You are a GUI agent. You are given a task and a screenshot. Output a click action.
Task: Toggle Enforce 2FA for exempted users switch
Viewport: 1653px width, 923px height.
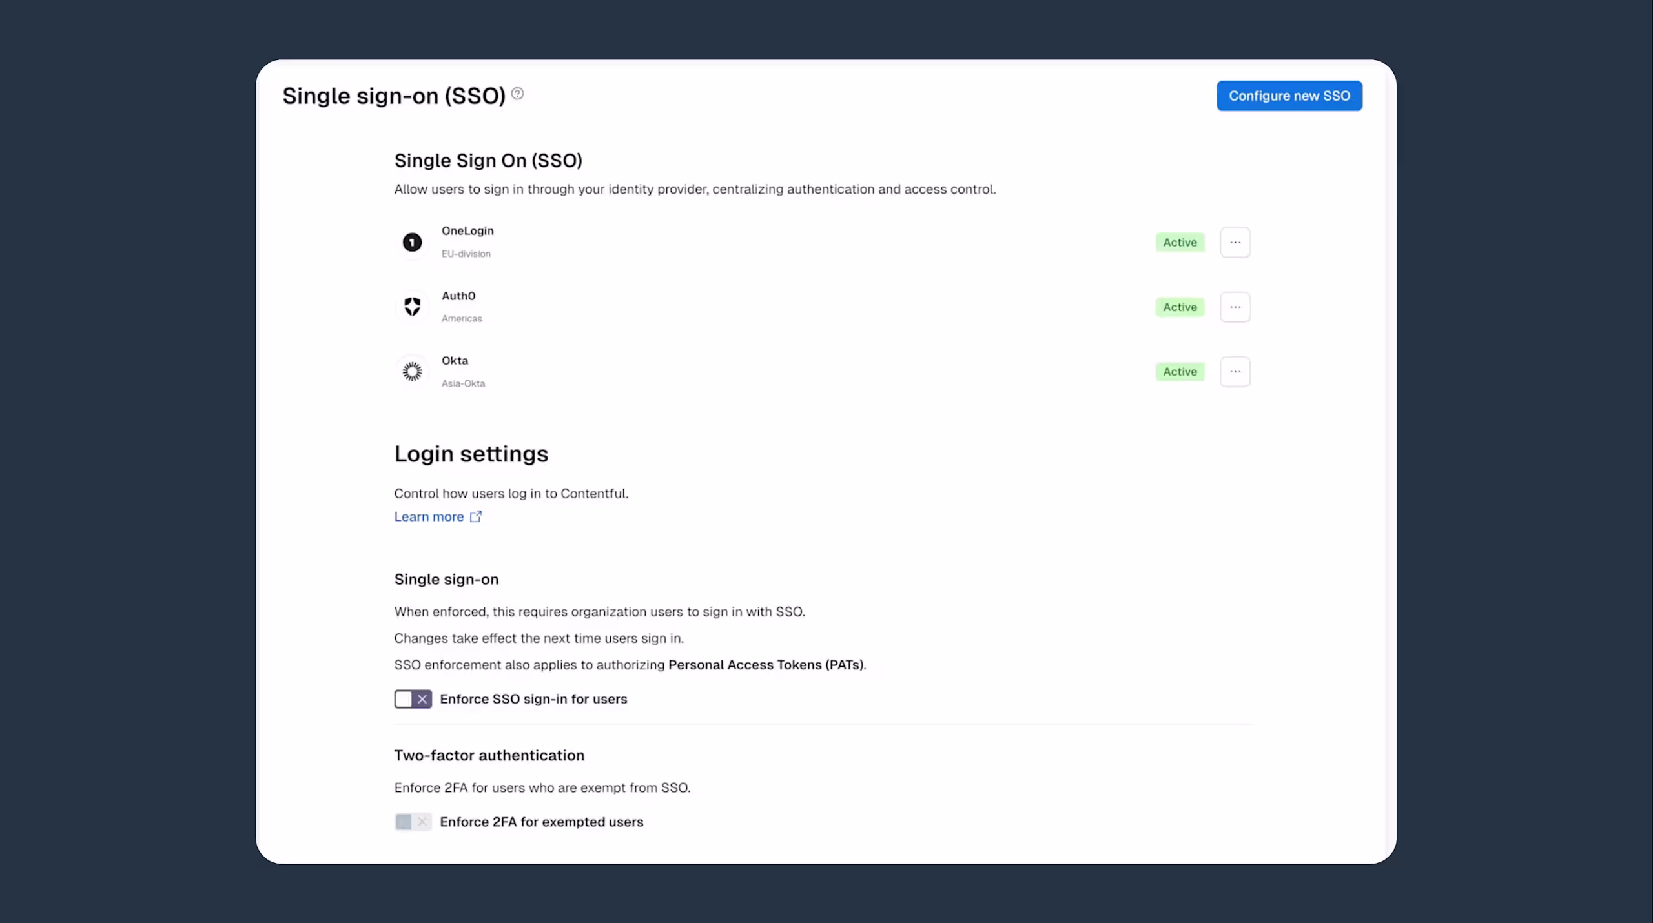(x=413, y=822)
